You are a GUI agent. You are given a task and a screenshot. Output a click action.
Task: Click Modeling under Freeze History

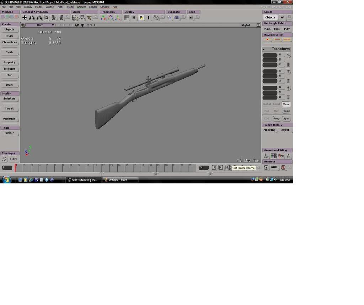[269, 130]
